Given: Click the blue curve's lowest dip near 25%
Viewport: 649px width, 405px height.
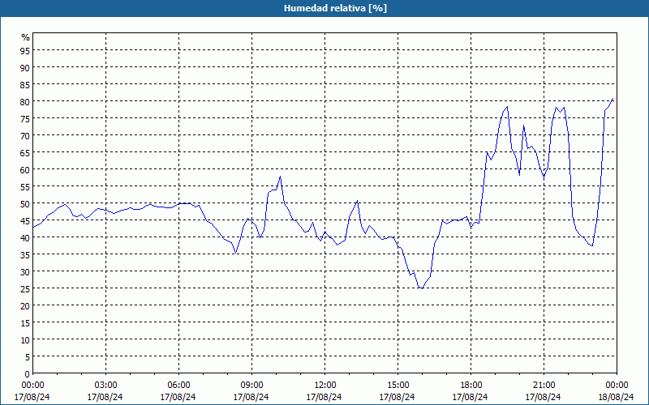Looking at the screenshot, I should tap(421, 288).
